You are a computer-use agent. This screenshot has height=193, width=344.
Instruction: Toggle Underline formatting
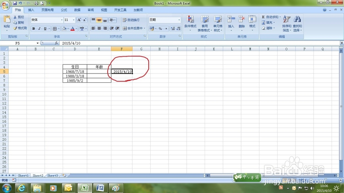pos(45,29)
